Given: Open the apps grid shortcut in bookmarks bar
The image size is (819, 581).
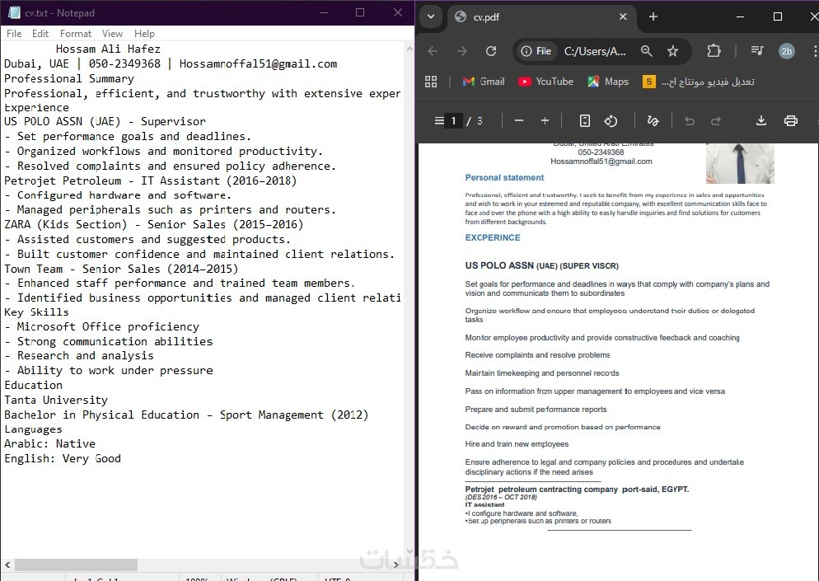Looking at the screenshot, I should (x=431, y=82).
